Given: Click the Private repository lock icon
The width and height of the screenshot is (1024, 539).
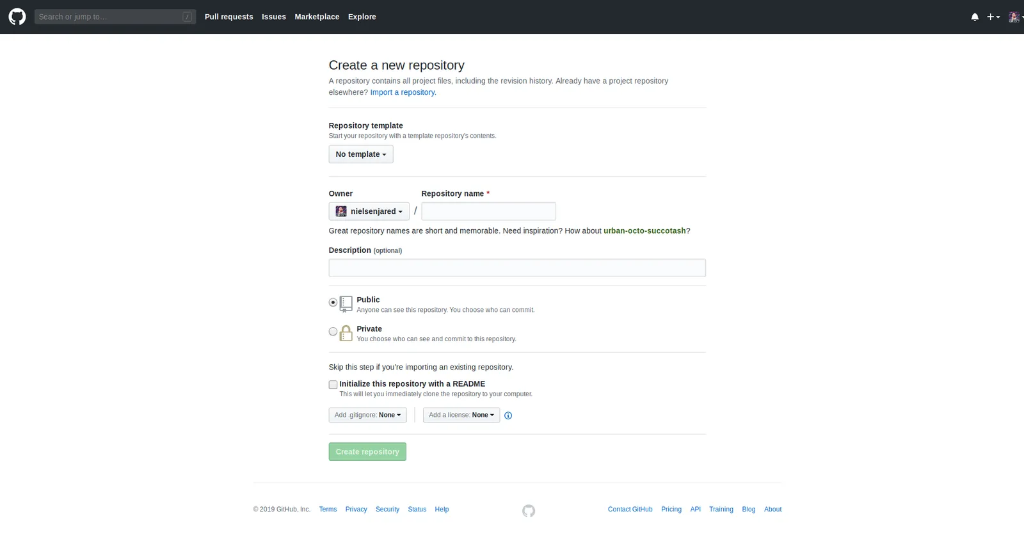Looking at the screenshot, I should (346, 333).
